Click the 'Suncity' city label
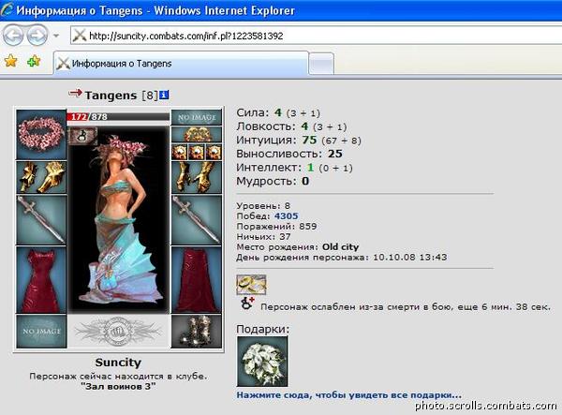This screenshot has height=415, width=562. 118,363
